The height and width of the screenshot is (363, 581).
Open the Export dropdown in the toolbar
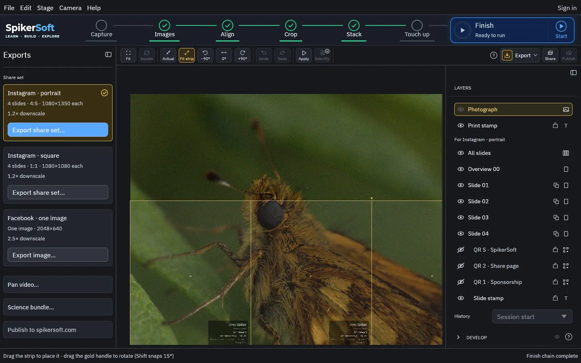click(520, 55)
